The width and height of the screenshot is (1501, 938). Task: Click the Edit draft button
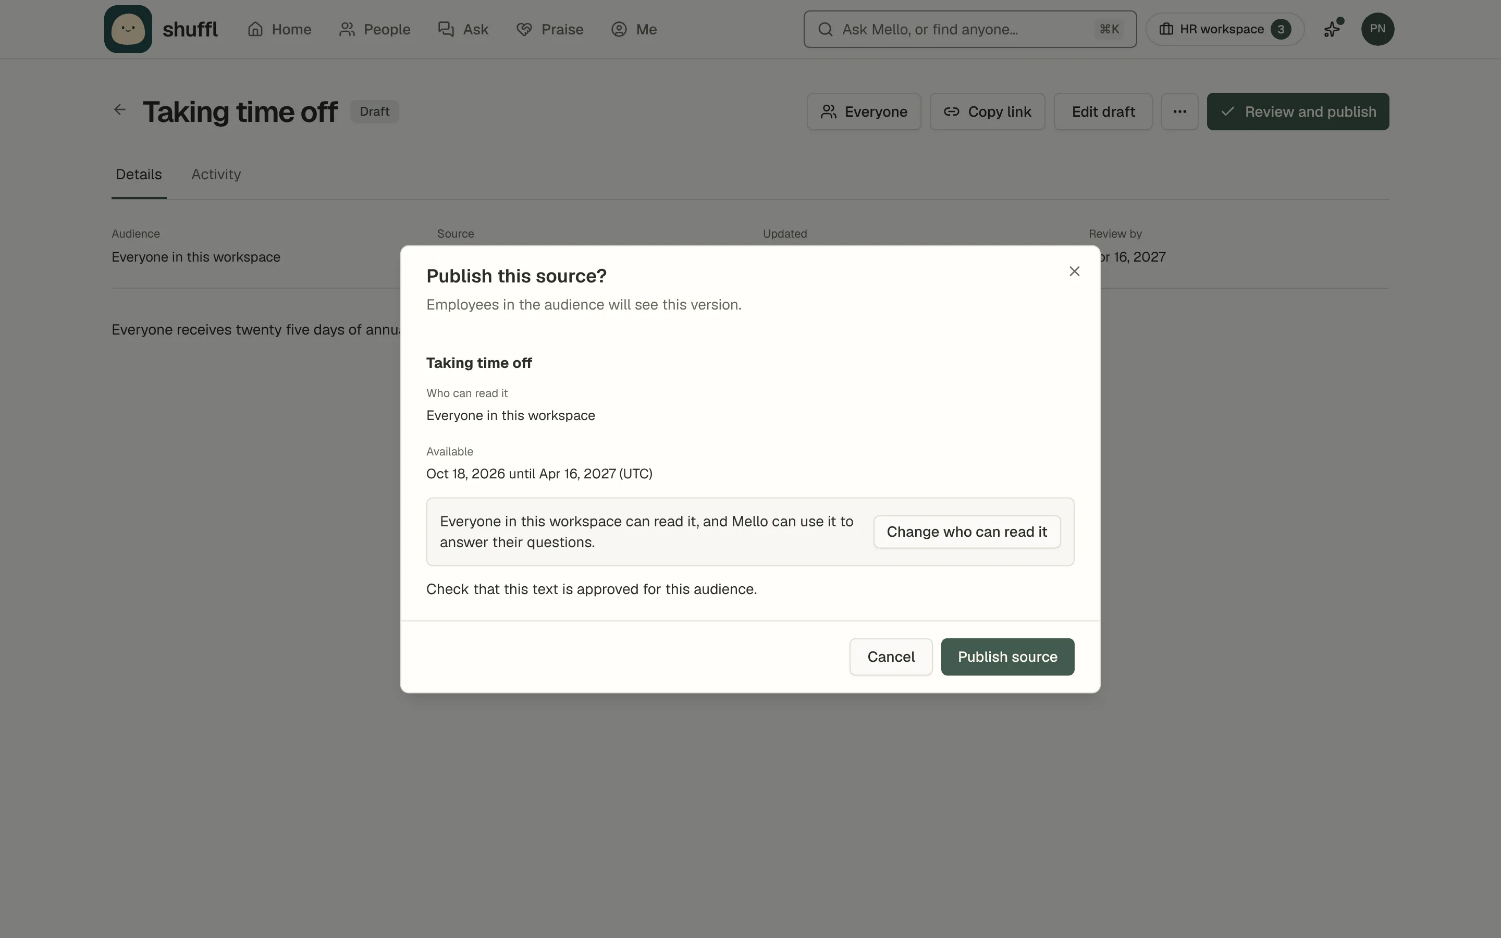pos(1103,112)
